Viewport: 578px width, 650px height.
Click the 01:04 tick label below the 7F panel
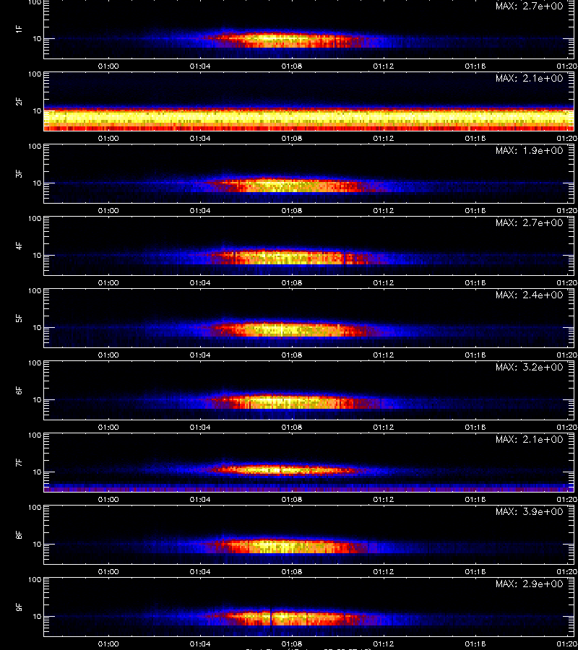pyautogui.click(x=200, y=500)
